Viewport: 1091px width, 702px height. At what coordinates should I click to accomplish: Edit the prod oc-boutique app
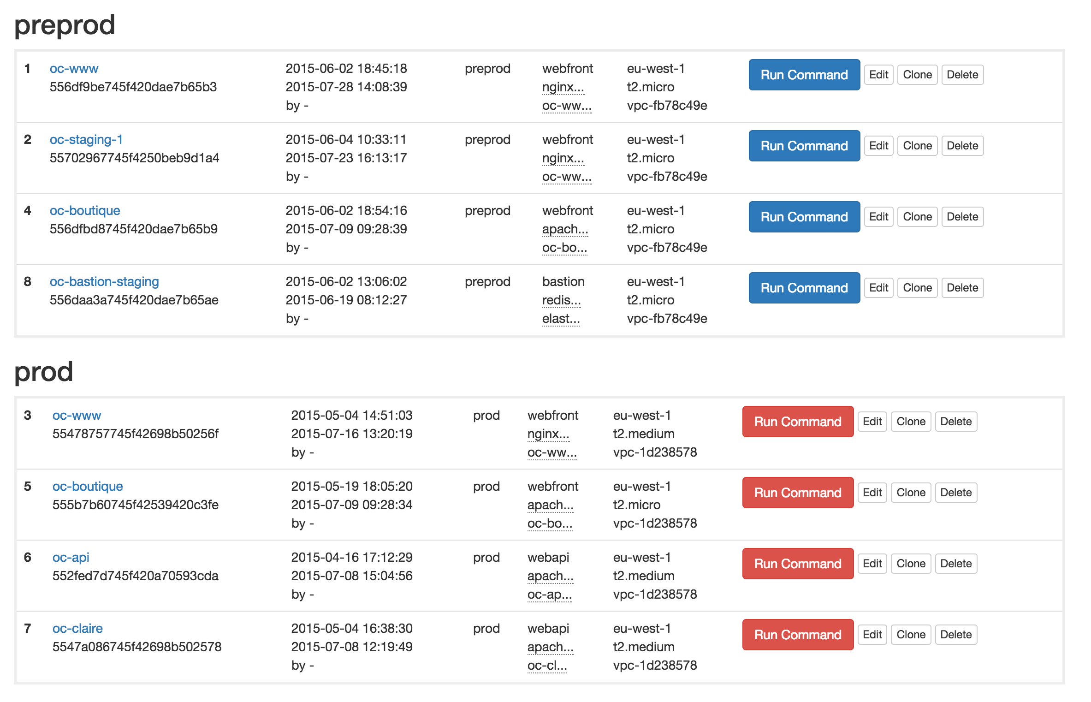tap(872, 493)
